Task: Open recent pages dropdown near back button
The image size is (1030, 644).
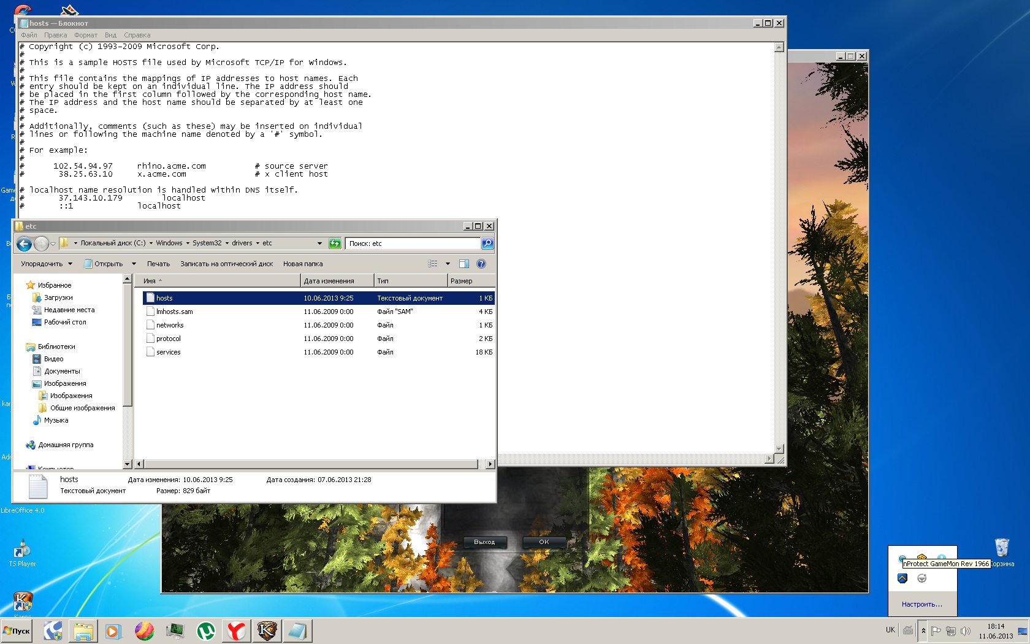Action: pyautogui.click(x=53, y=244)
